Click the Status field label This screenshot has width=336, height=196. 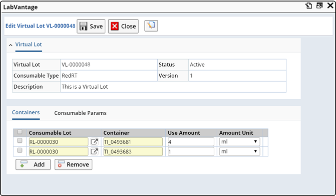click(x=167, y=65)
